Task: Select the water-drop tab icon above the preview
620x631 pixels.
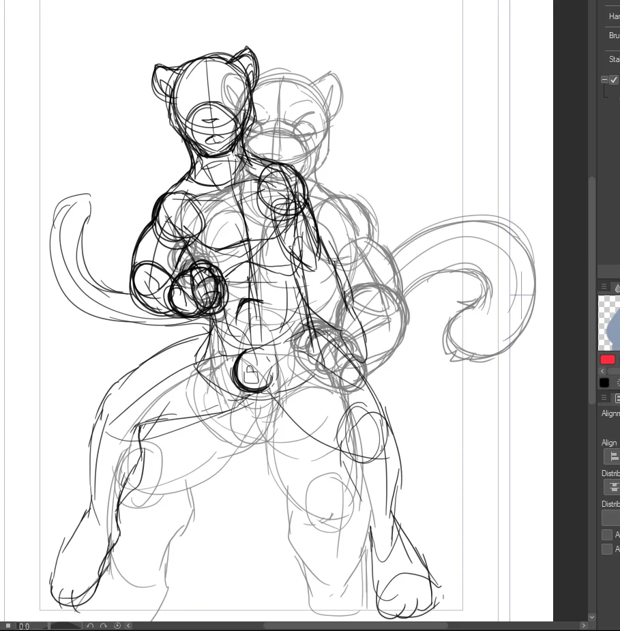Action: click(617, 287)
